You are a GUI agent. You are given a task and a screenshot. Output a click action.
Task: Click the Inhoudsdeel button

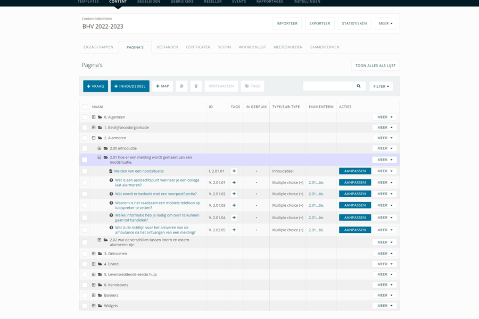coord(130,86)
